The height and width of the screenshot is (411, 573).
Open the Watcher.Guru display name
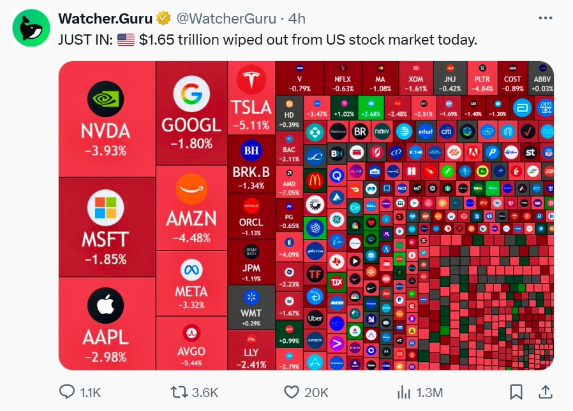pos(105,18)
